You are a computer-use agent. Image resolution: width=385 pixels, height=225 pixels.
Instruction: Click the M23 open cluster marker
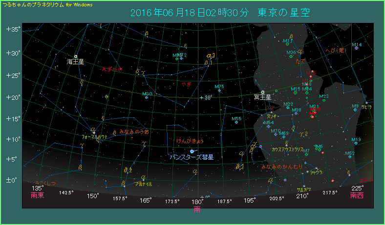pyautogui.click(x=324, y=101)
